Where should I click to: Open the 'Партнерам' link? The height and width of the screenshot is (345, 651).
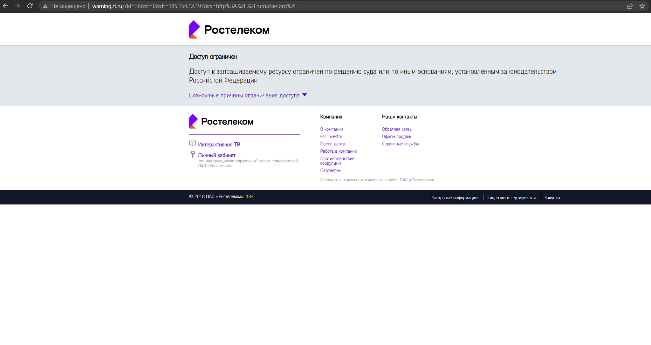[x=331, y=170]
